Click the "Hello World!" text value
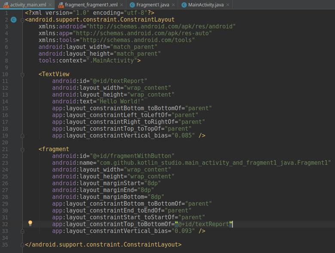This screenshot has width=335, height=253. coord(120,102)
